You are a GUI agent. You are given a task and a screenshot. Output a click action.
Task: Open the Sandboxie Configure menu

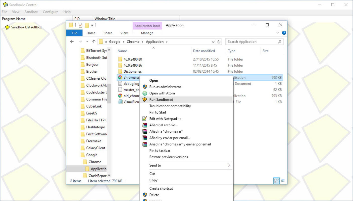tap(51, 12)
